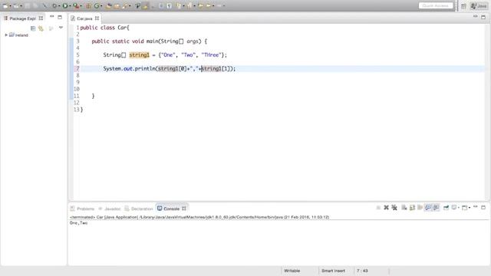This screenshot has width=491, height=276.
Task: Click the Open Perspective icon
Action: [463, 6]
